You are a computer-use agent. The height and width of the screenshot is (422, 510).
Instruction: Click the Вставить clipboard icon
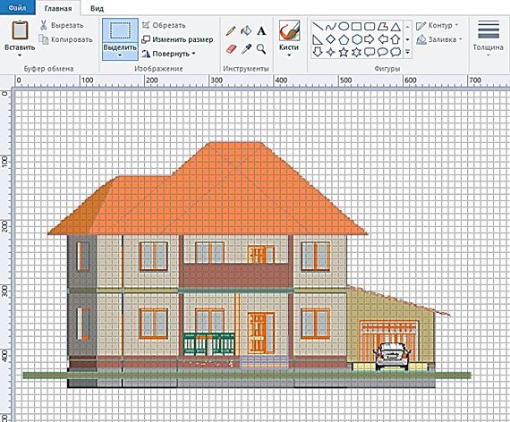20,30
